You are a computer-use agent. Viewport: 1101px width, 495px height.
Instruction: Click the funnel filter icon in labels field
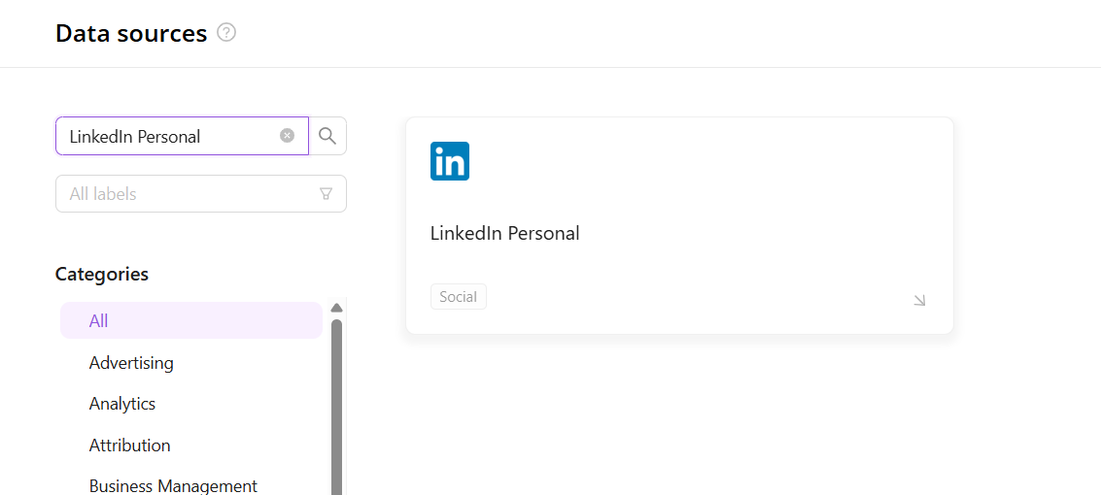(326, 194)
